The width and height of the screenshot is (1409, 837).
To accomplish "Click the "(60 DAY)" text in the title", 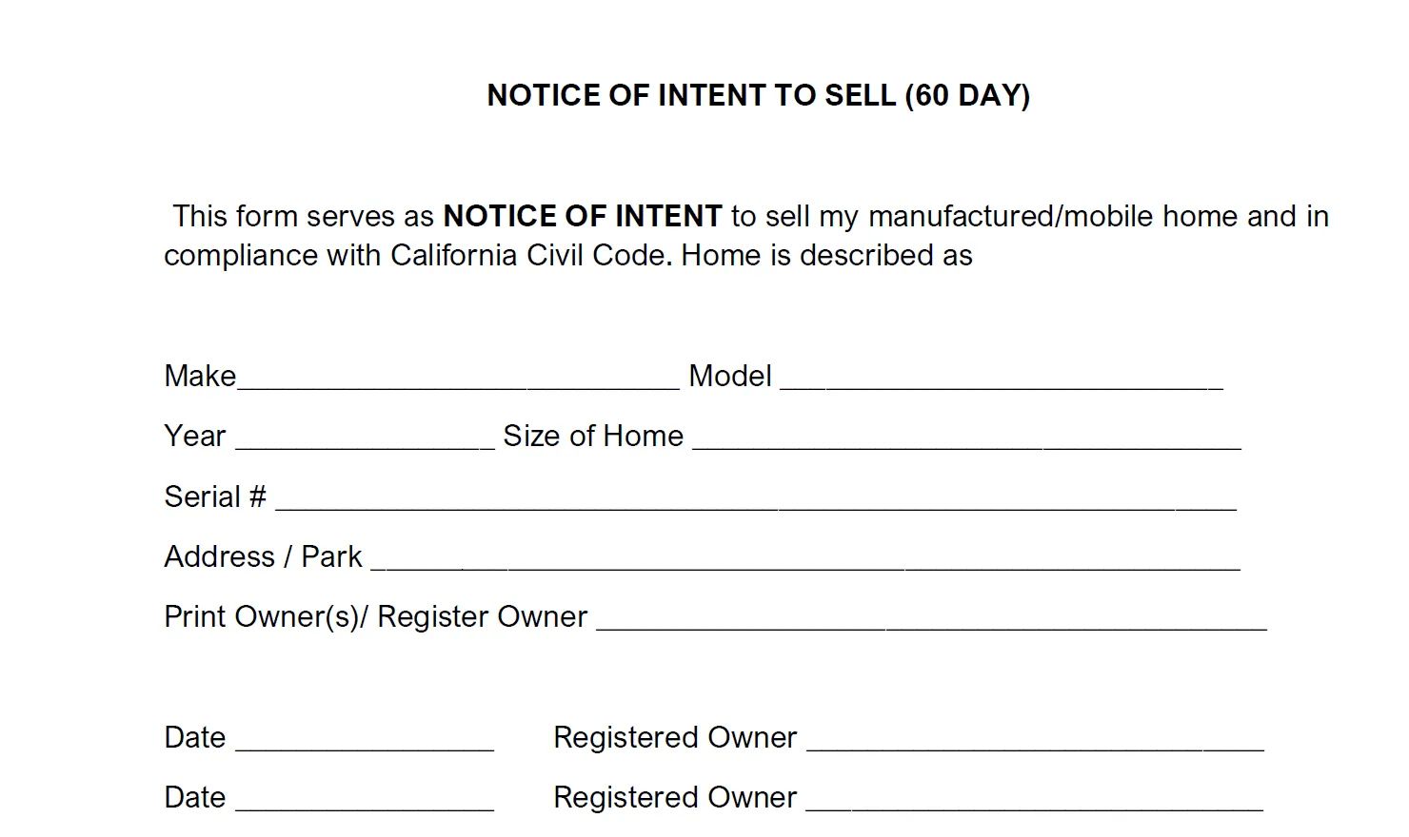I will coord(967,95).
